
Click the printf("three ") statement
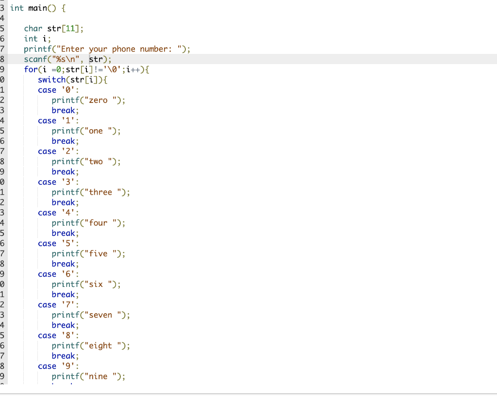(x=90, y=192)
